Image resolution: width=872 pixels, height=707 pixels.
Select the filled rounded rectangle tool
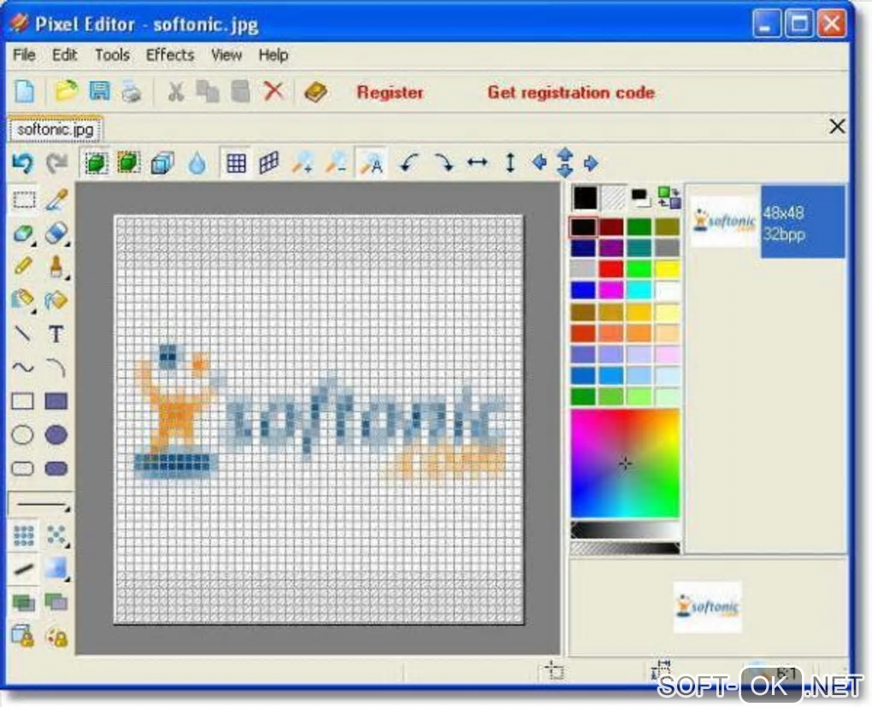coord(56,469)
